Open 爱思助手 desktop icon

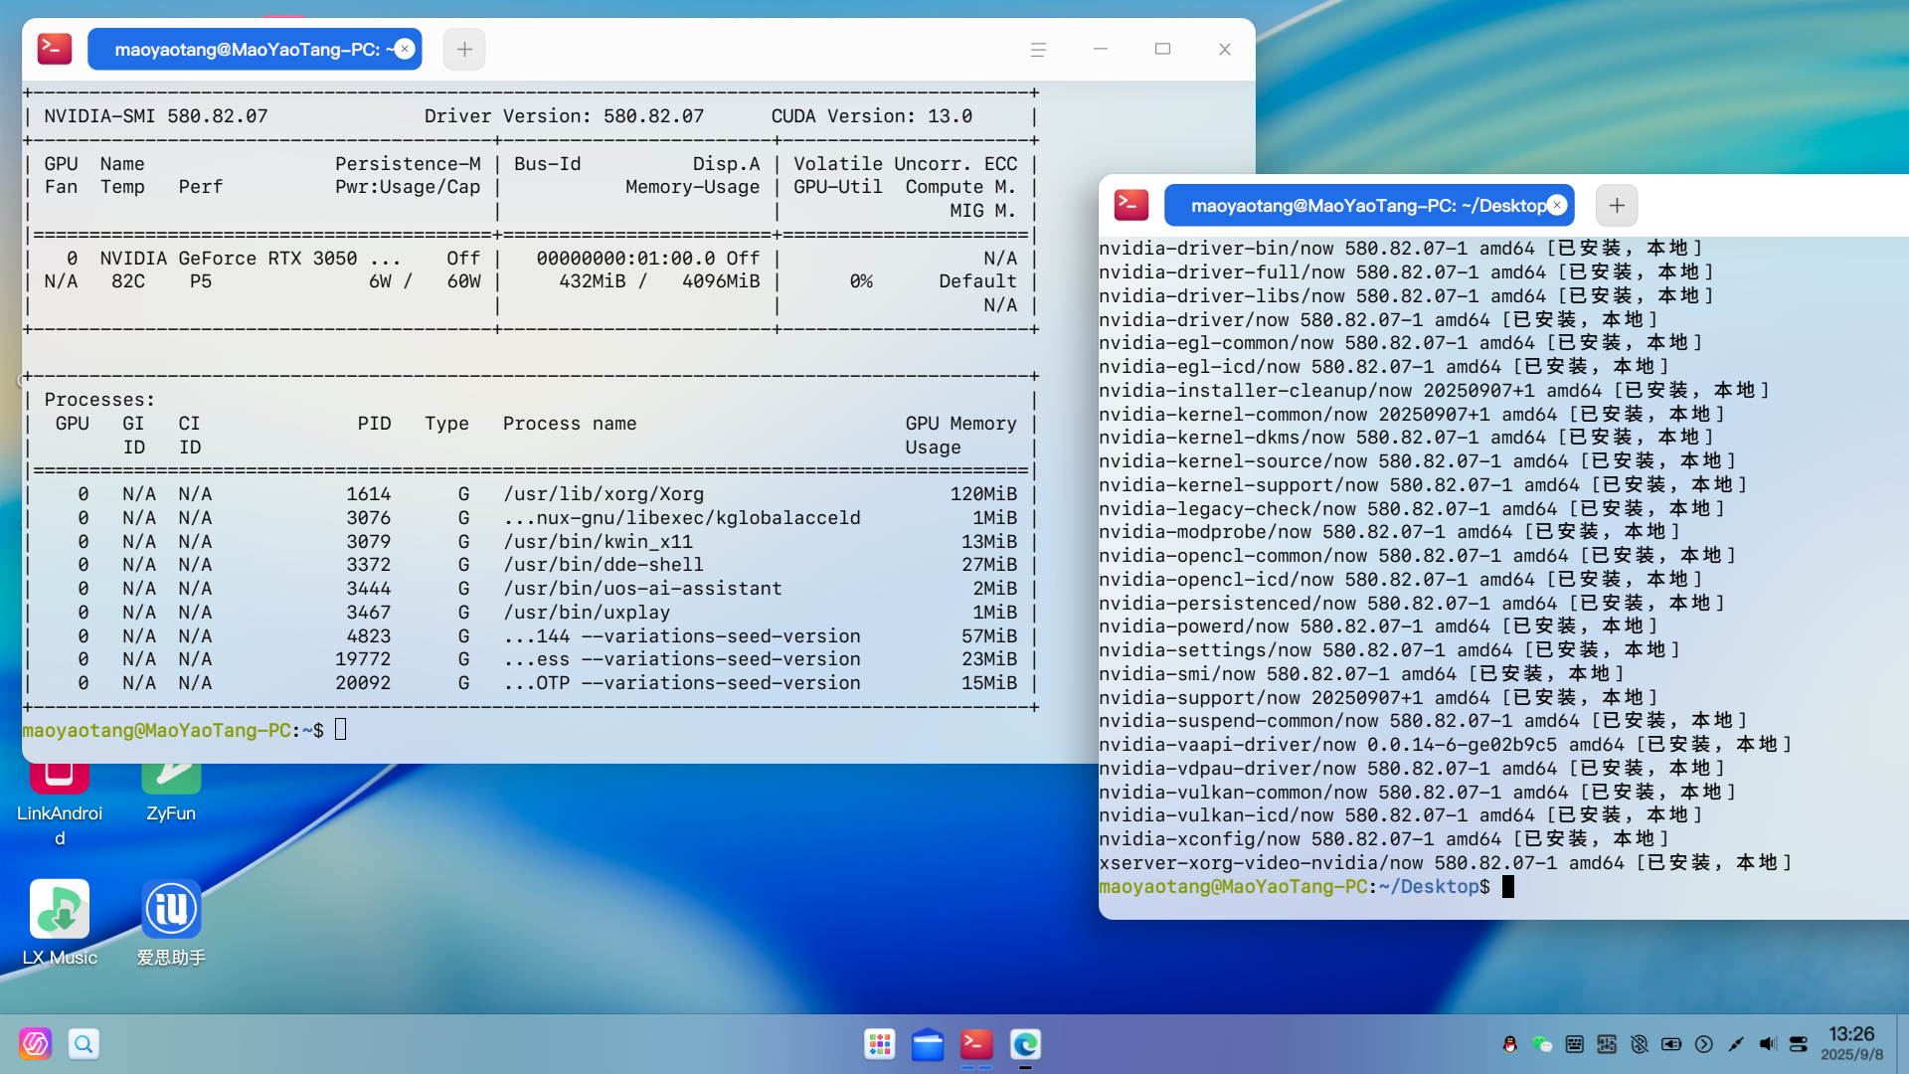pos(171,923)
